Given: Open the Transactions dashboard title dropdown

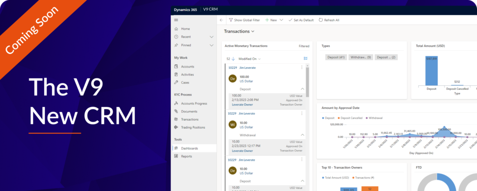Looking at the screenshot, I should point(253,32).
